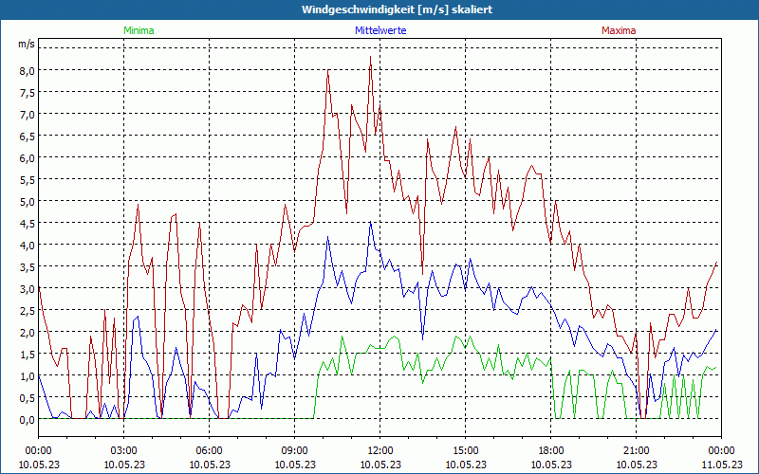
Task: Click the 2,5 y-axis value
Action: [28, 310]
